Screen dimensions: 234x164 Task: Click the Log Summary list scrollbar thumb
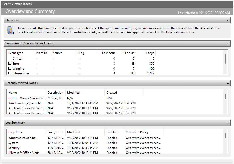coord(225,136)
